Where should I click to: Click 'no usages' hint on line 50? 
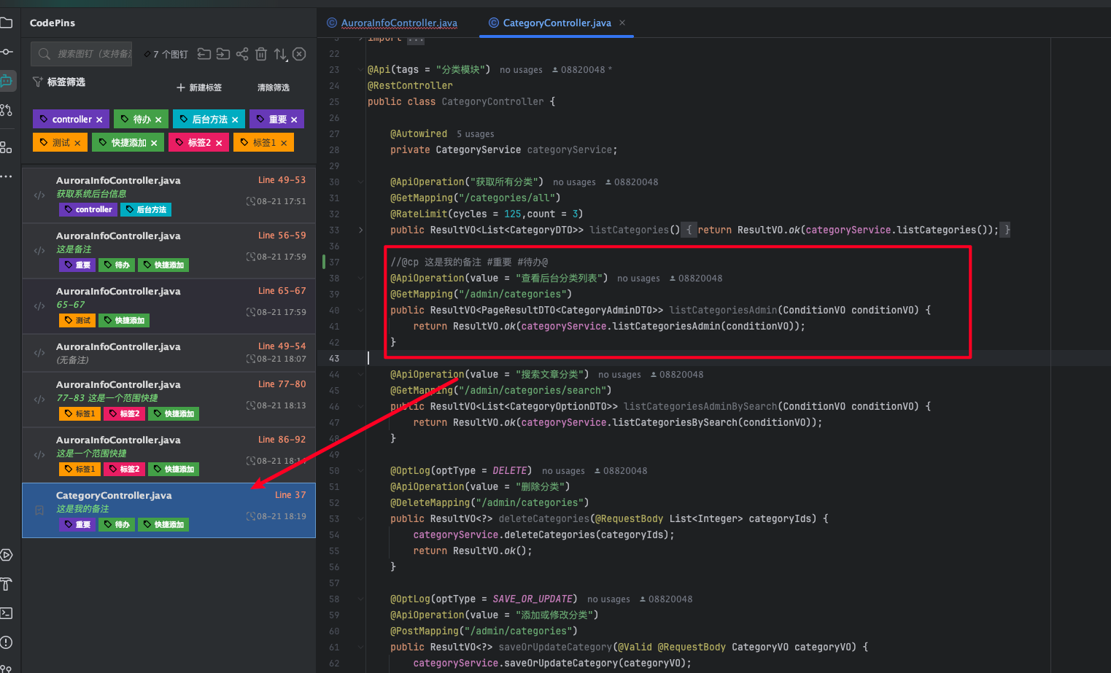pyautogui.click(x=563, y=471)
